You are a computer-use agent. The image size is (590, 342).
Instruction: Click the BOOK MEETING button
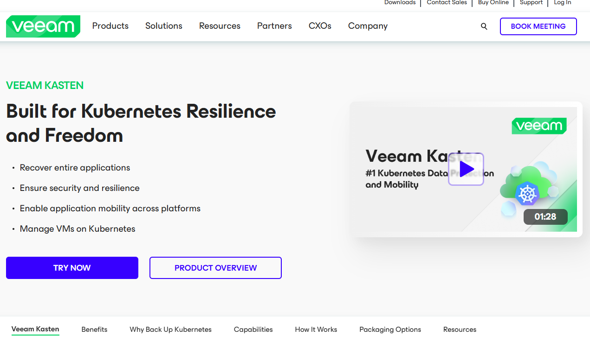tap(538, 26)
